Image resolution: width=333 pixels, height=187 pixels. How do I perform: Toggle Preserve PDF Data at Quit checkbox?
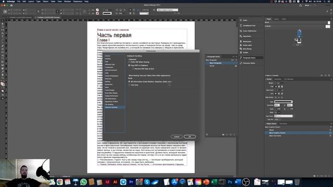(x=133, y=69)
